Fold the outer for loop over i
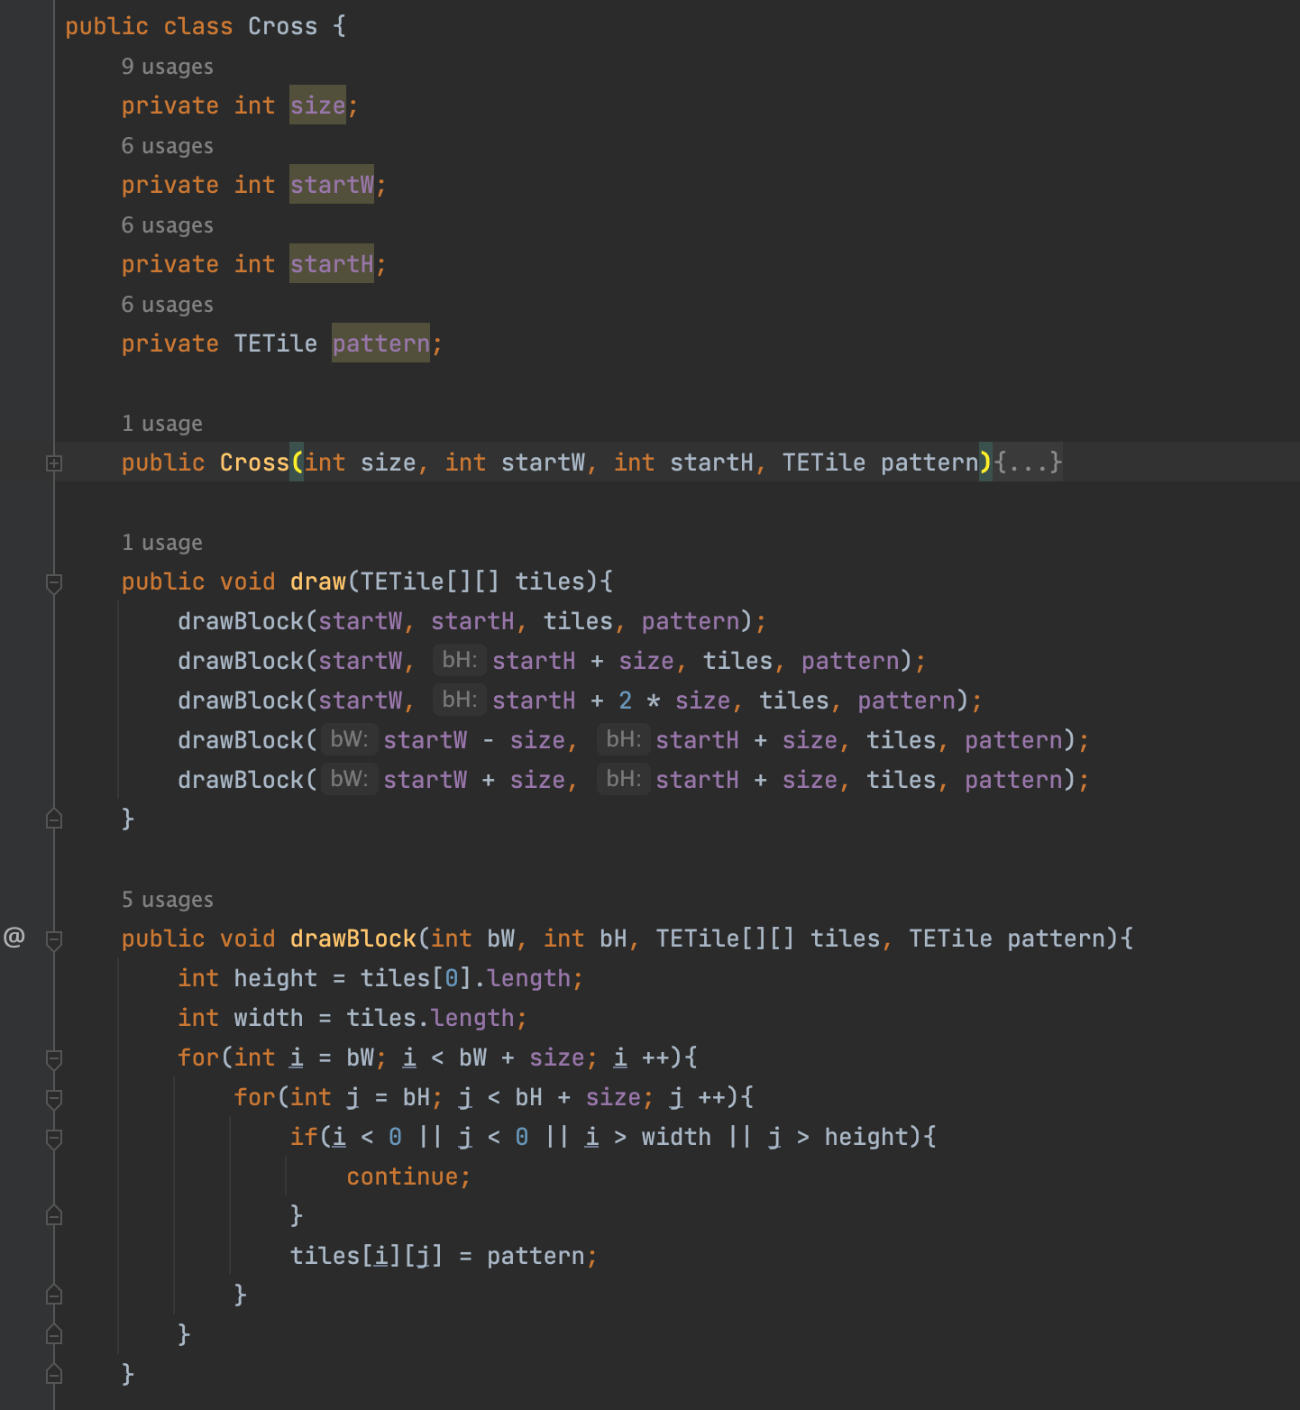1300x1410 pixels. [54, 1059]
